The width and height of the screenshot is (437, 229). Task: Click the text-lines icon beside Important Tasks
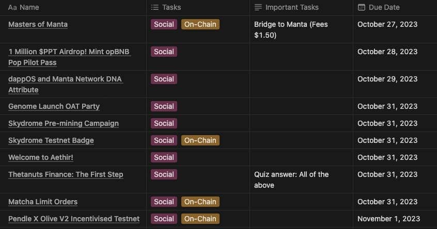click(x=258, y=8)
